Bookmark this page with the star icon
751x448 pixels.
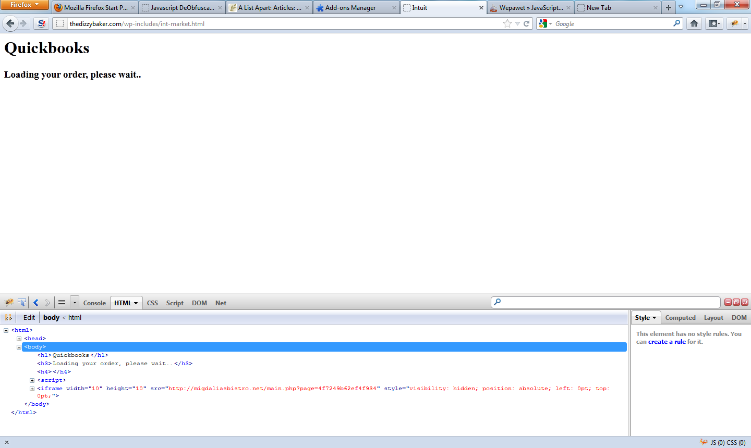(x=507, y=23)
